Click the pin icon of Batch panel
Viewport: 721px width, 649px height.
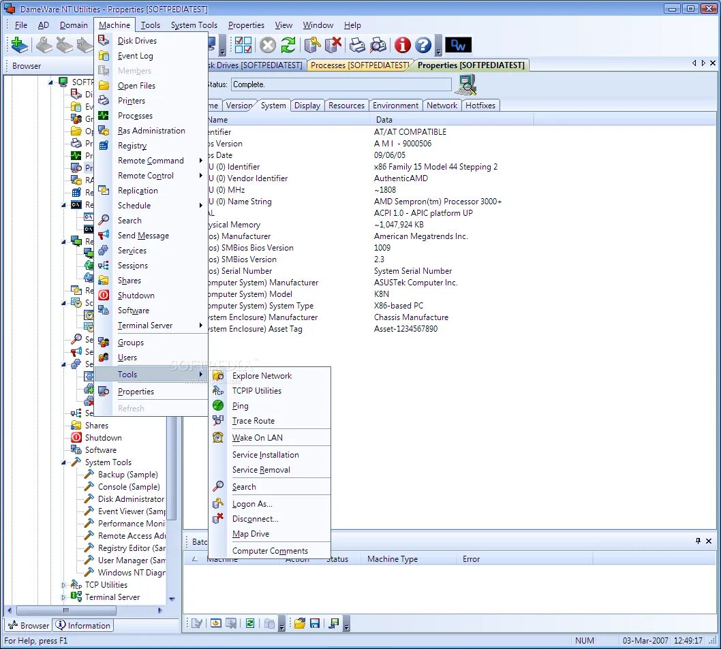[698, 541]
